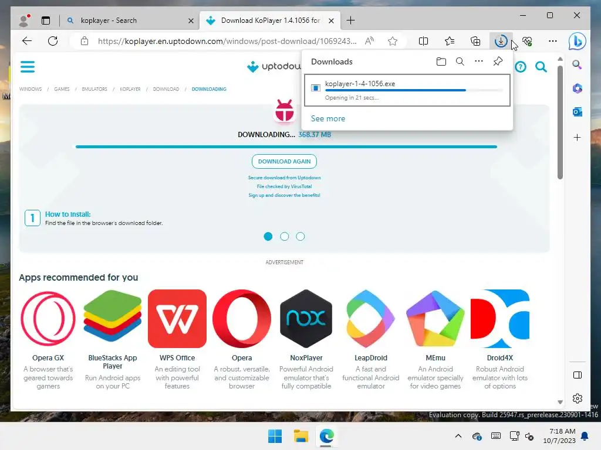The width and height of the screenshot is (601, 450).
Task: Open downloads folder icon in panel
Action: 441,62
